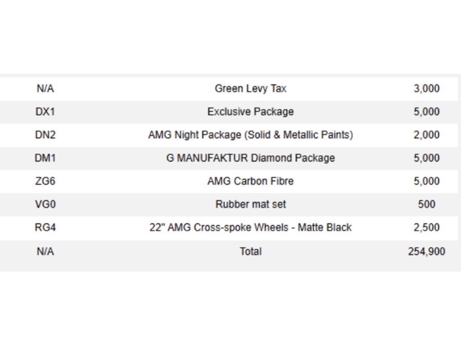The image size is (461, 346).
Task: Select G MANUFAKTUR Diamond Package text
Action: [250, 158]
